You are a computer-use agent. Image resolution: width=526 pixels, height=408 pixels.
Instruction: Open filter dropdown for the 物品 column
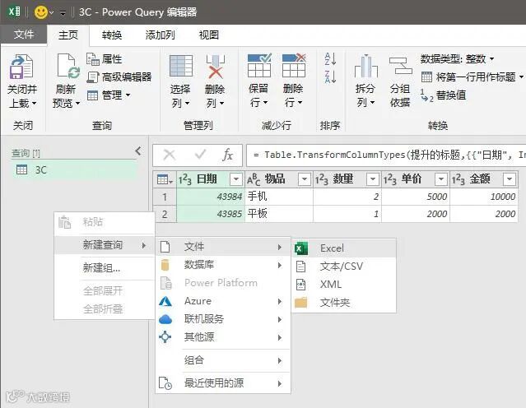coord(305,179)
